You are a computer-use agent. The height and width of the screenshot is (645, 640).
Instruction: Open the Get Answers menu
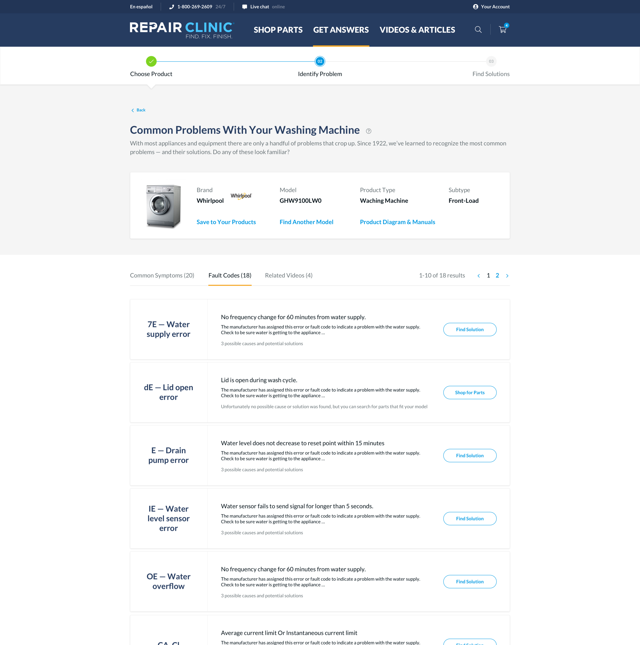(341, 30)
